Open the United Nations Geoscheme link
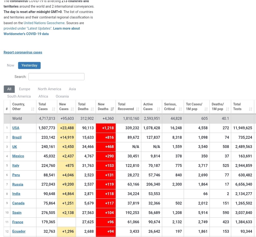Viewport: 256px width, 237px height. (x=44, y=23)
